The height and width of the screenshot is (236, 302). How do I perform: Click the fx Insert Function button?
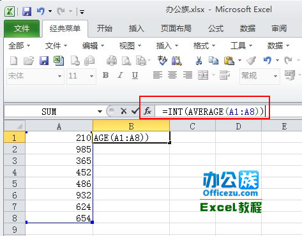(x=147, y=111)
